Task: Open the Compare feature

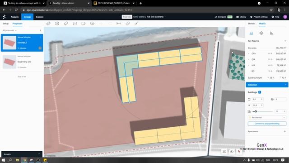Action: (224, 17)
